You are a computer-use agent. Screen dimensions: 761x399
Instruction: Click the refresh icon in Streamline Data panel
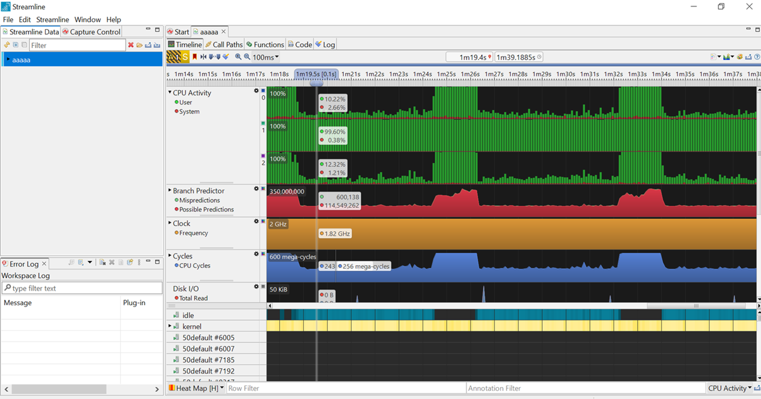[x=7, y=45]
